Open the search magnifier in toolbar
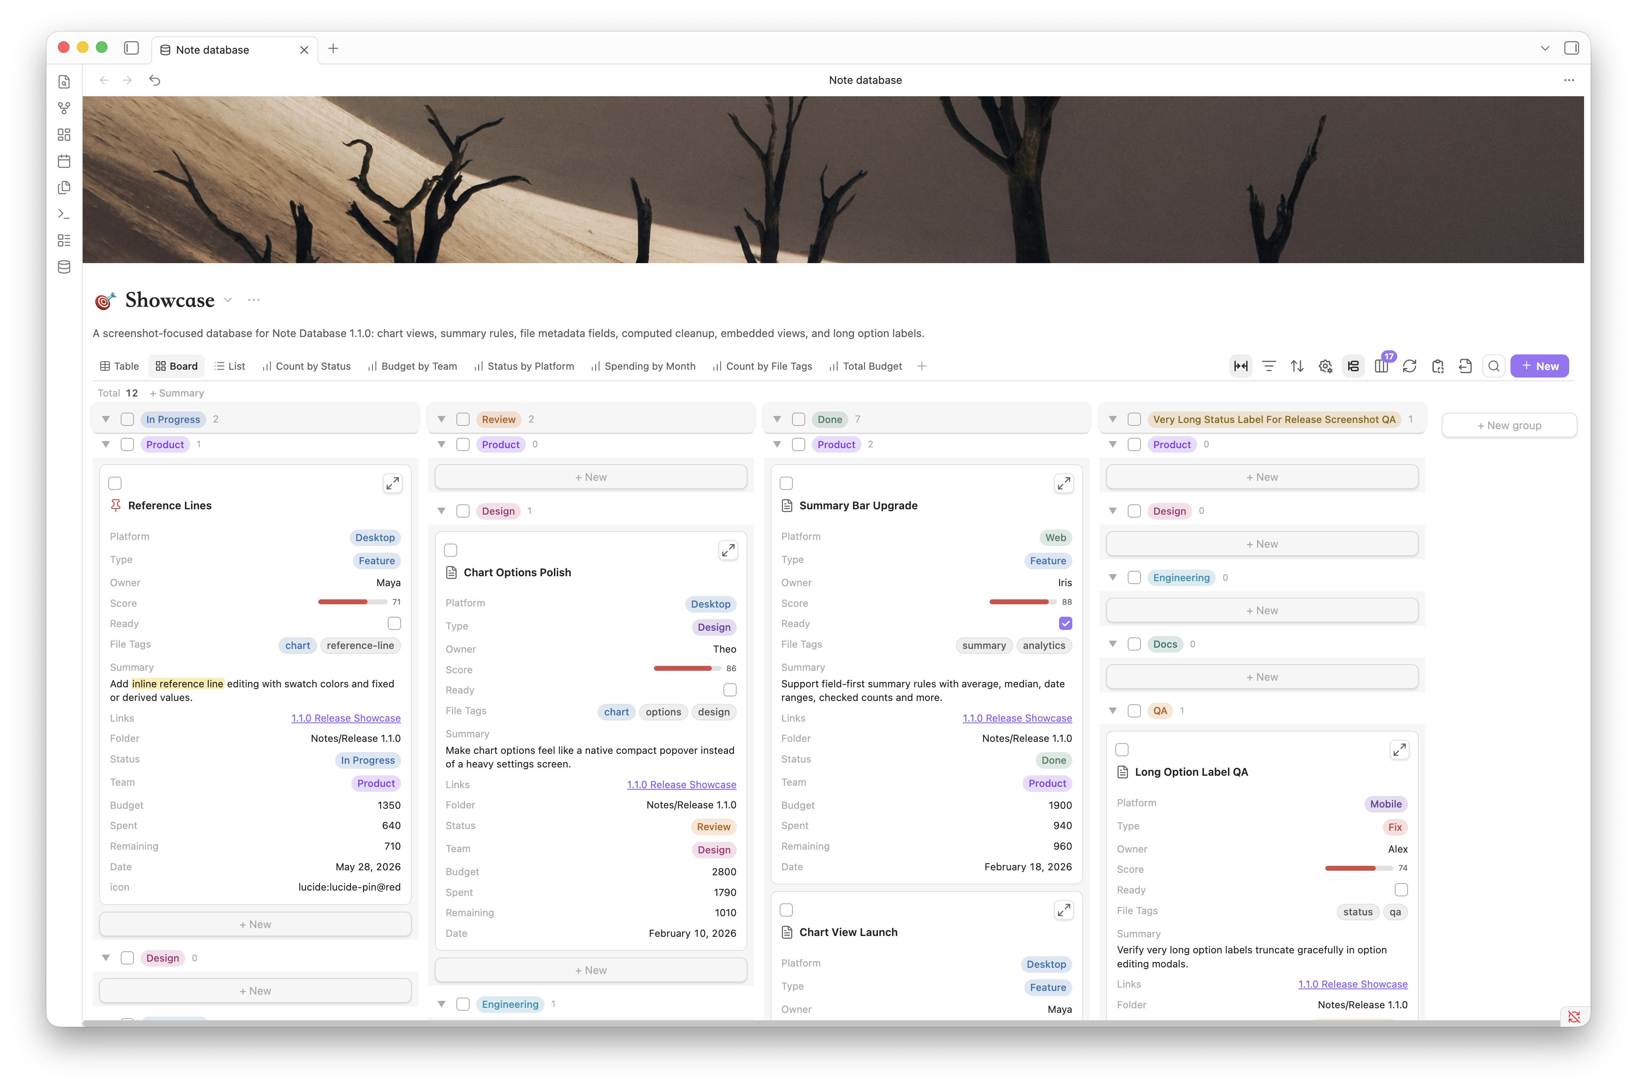This screenshot has height=1088, width=1637. pyautogui.click(x=1494, y=366)
